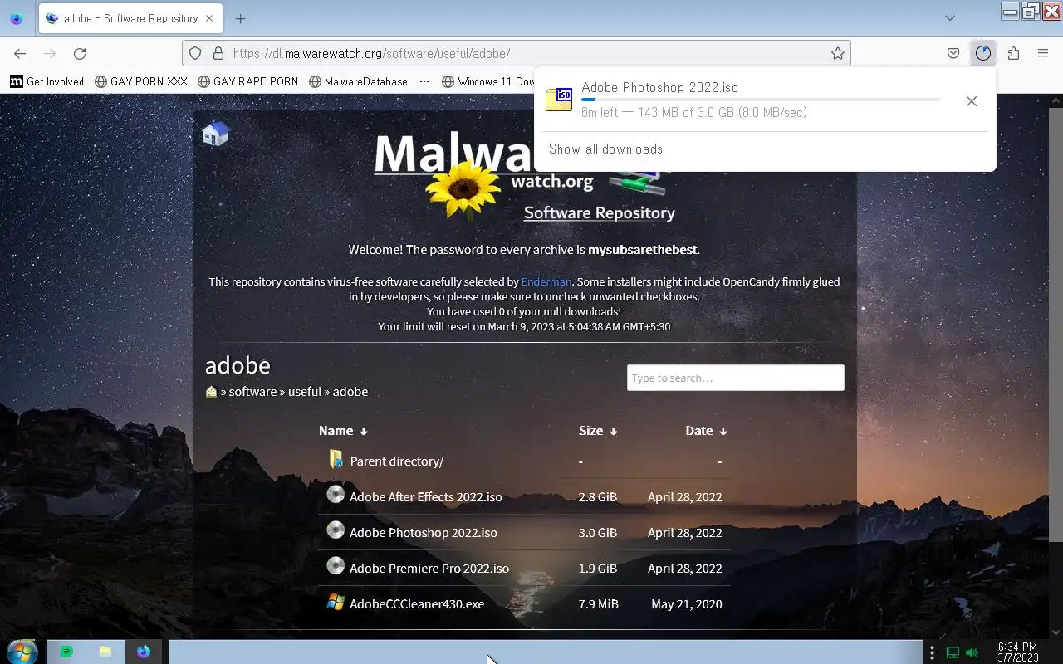The image size is (1063, 664).
Task: Bookmark this page with the star icon
Action: pyautogui.click(x=838, y=53)
